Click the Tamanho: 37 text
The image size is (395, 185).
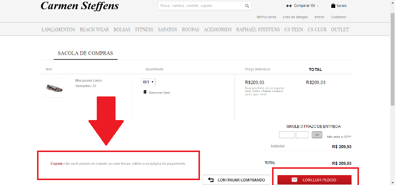click(85, 86)
